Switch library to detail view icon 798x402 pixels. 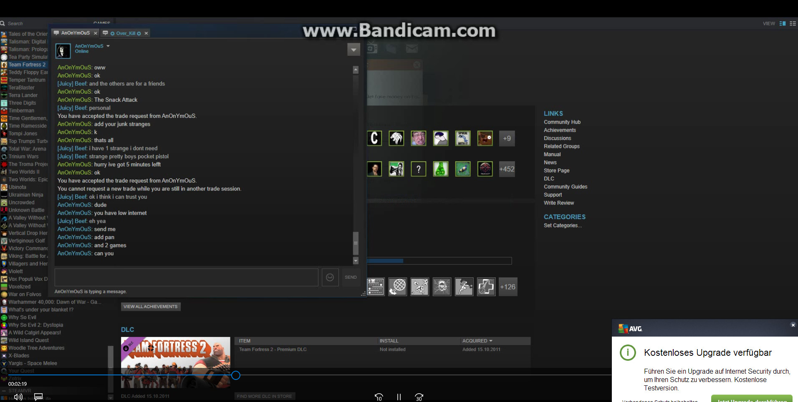tap(783, 24)
